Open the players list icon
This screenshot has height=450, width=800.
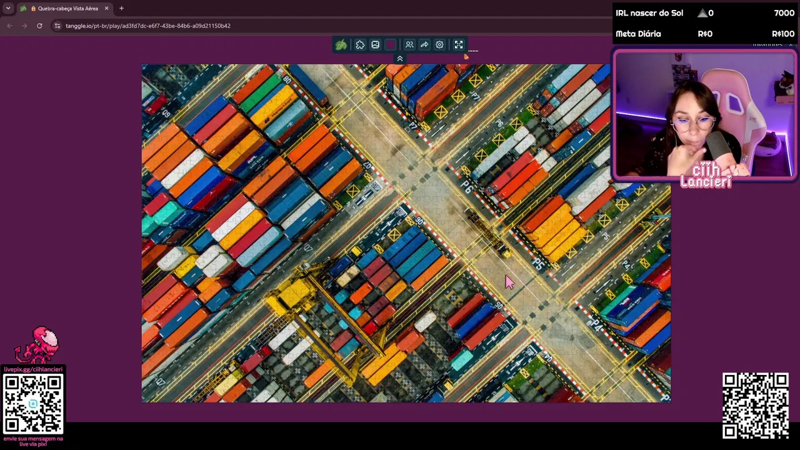pyautogui.click(x=409, y=45)
